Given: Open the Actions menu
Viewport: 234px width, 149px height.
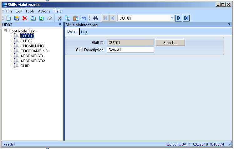Looking at the screenshot, I should (x=44, y=11).
